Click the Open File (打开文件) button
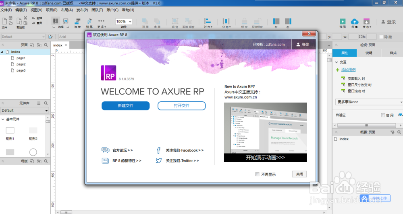 tap(181, 106)
